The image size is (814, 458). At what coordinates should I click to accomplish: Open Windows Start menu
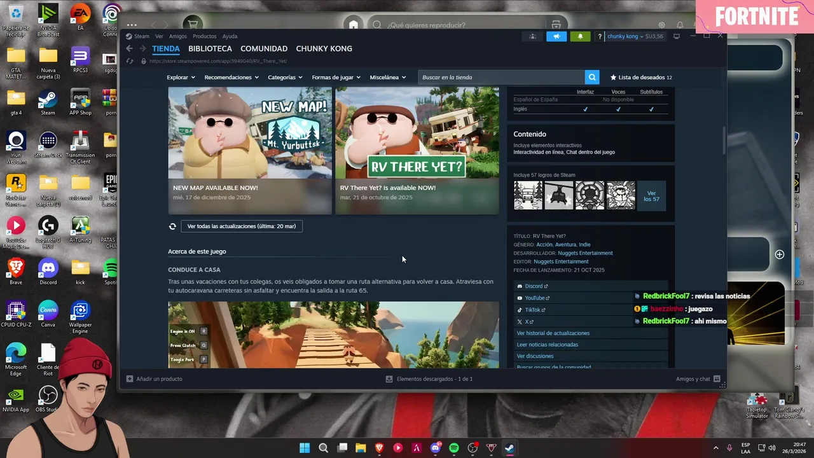[x=305, y=448]
